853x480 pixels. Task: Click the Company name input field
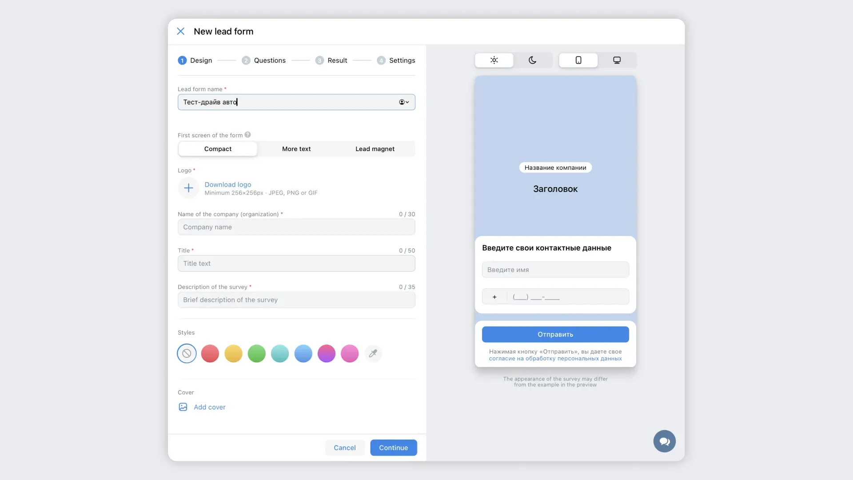pos(296,227)
